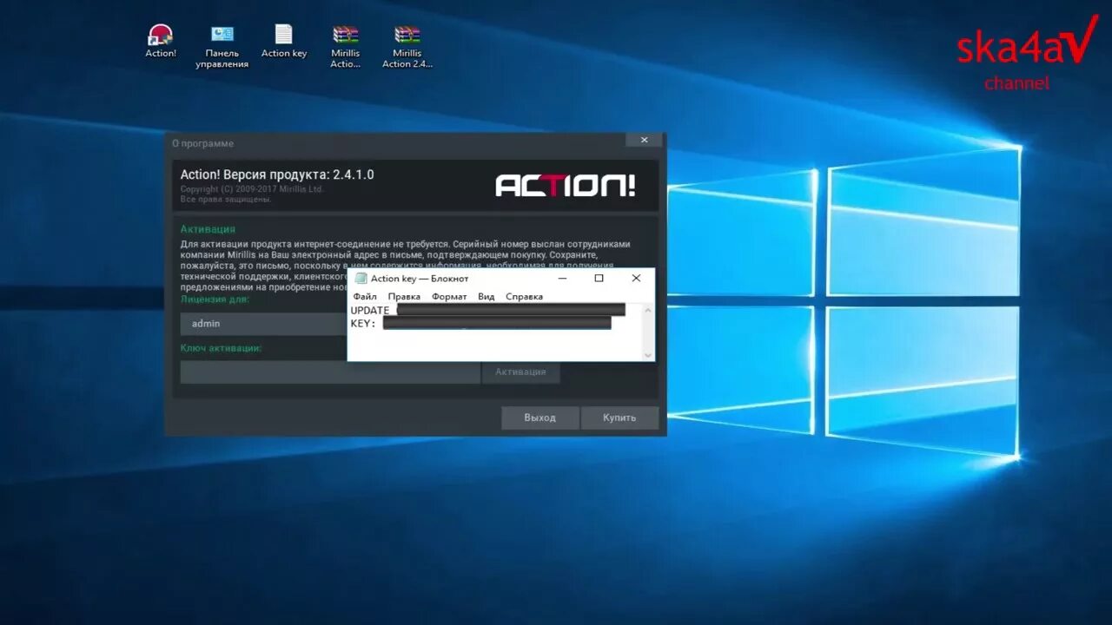Click the Notepad icon in Action key title bar

[x=361, y=279]
